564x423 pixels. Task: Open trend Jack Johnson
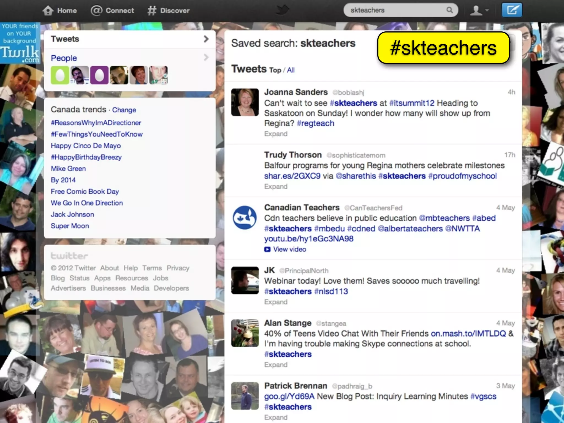[x=72, y=214]
